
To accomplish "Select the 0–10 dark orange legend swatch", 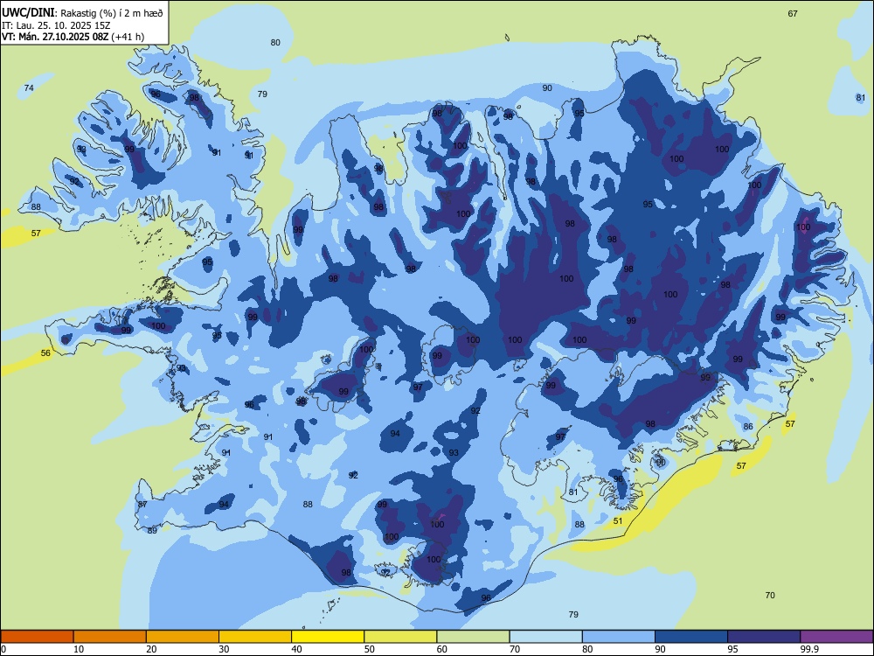I will click(37, 637).
